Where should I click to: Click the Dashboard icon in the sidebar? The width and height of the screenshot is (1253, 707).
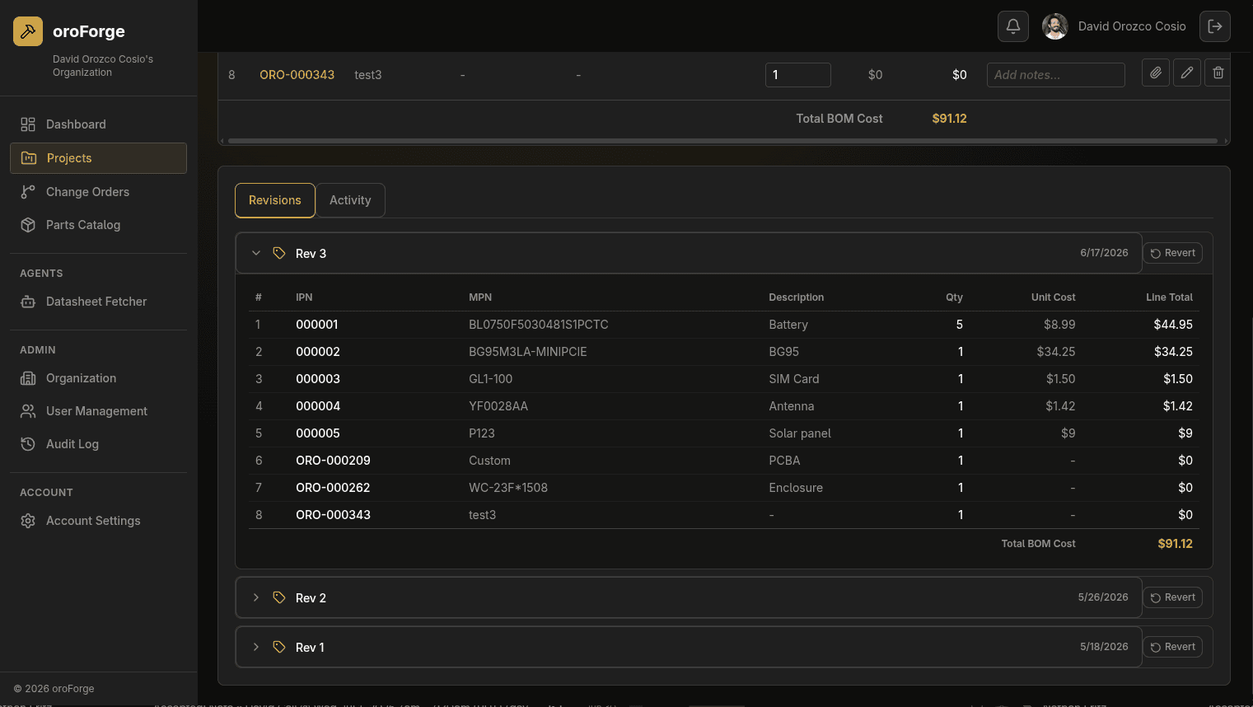click(28, 124)
